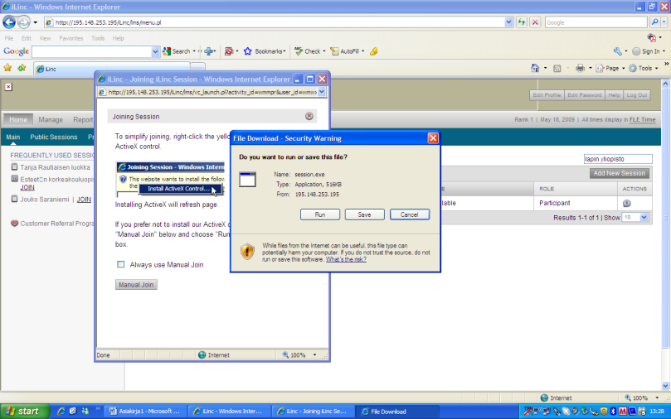671x419 pixels.
Task: Click the Cancel button
Action: tap(410, 214)
